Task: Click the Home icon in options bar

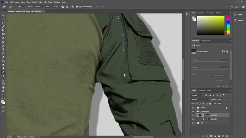Action: [4, 7]
